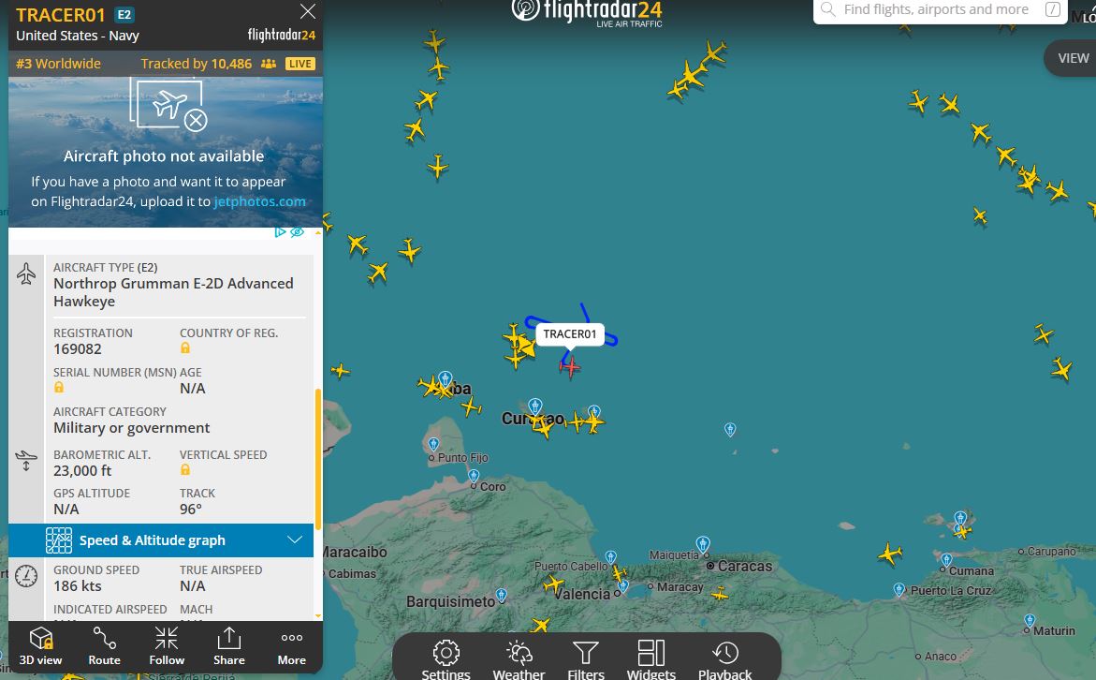Open the 3D view of the aircraft

pyautogui.click(x=40, y=646)
